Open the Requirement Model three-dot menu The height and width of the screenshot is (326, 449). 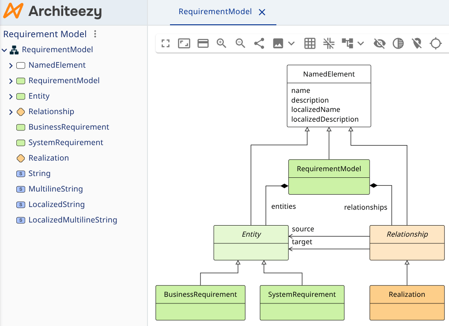(95, 34)
